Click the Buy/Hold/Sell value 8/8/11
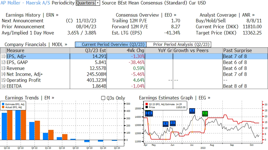Image resolution: width=268 pixels, height=150 pixels. pyautogui.click(x=254, y=21)
